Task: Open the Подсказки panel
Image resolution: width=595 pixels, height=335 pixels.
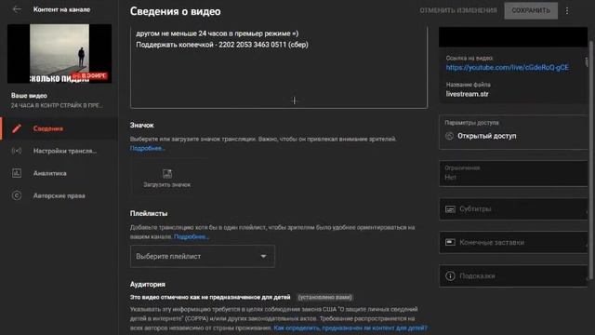Action: (x=513, y=275)
